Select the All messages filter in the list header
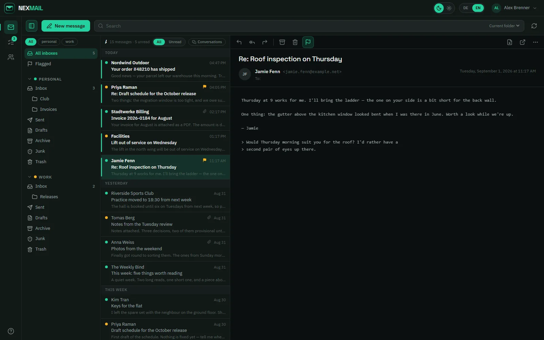The width and height of the screenshot is (544, 340). coord(159,42)
